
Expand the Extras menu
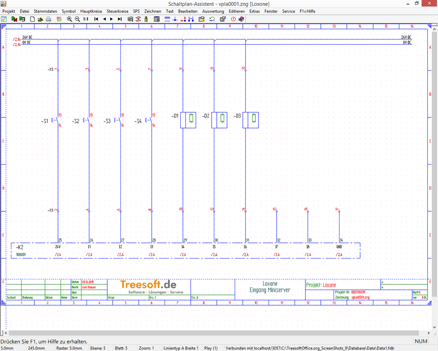(x=254, y=11)
